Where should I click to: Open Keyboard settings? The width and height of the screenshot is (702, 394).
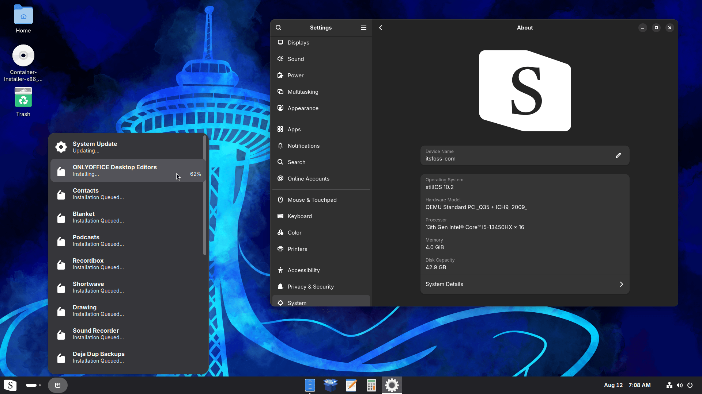click(x=321, y=216)
